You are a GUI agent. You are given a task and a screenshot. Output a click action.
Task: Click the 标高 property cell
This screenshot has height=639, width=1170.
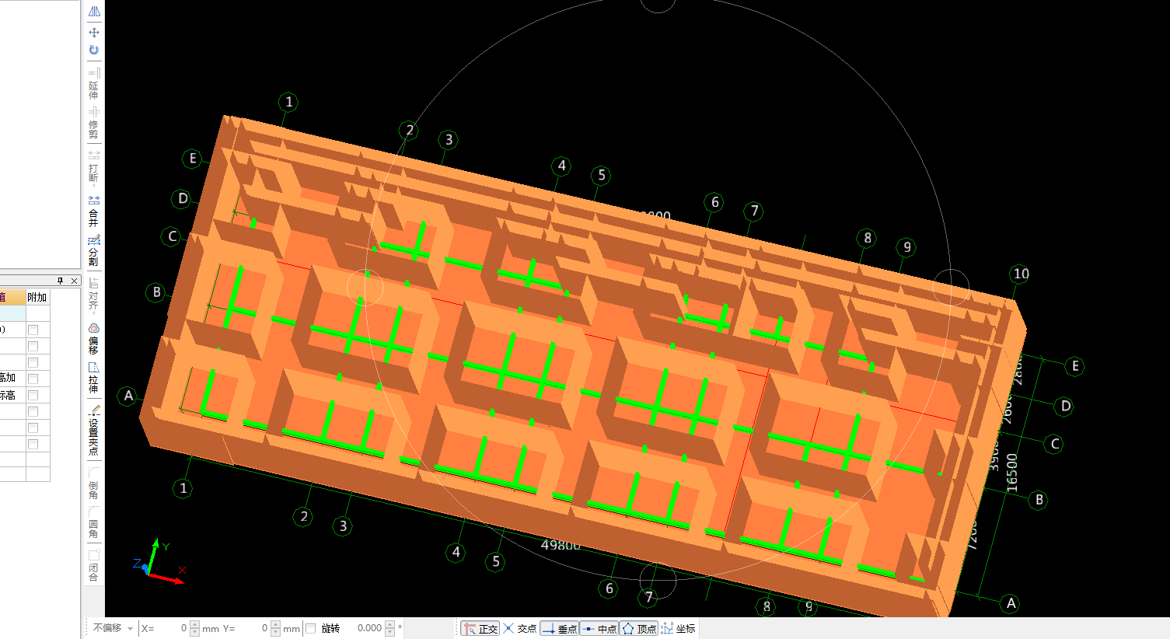click(12, 395)
